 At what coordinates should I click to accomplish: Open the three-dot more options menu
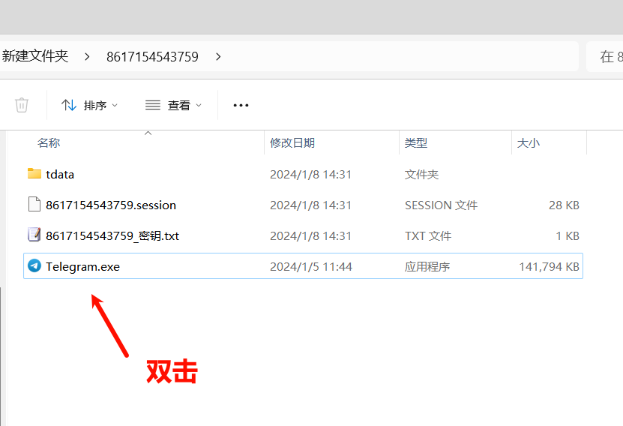tap(241, 105)
